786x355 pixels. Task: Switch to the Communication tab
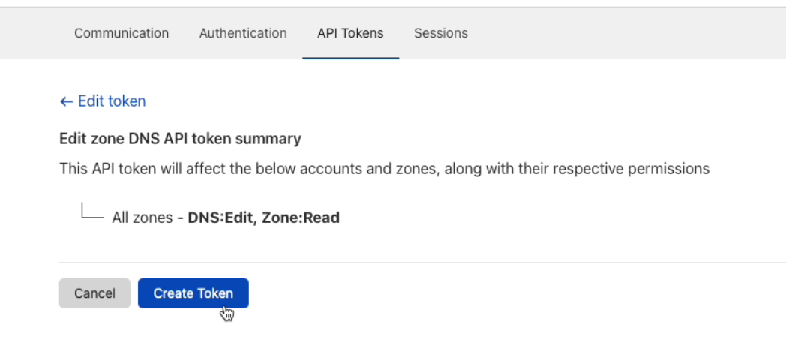(121, 33)
